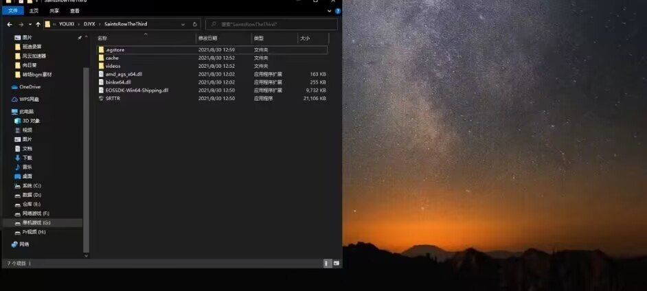Click the SRTTR application file icon

[x=101, y=98]
